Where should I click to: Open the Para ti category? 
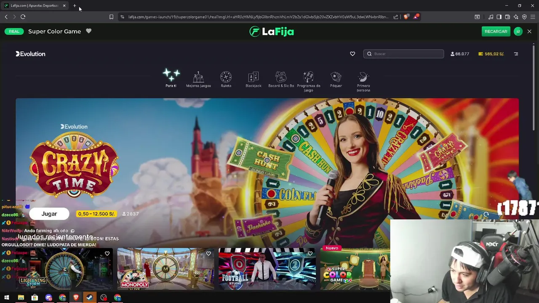coord(171,78)
